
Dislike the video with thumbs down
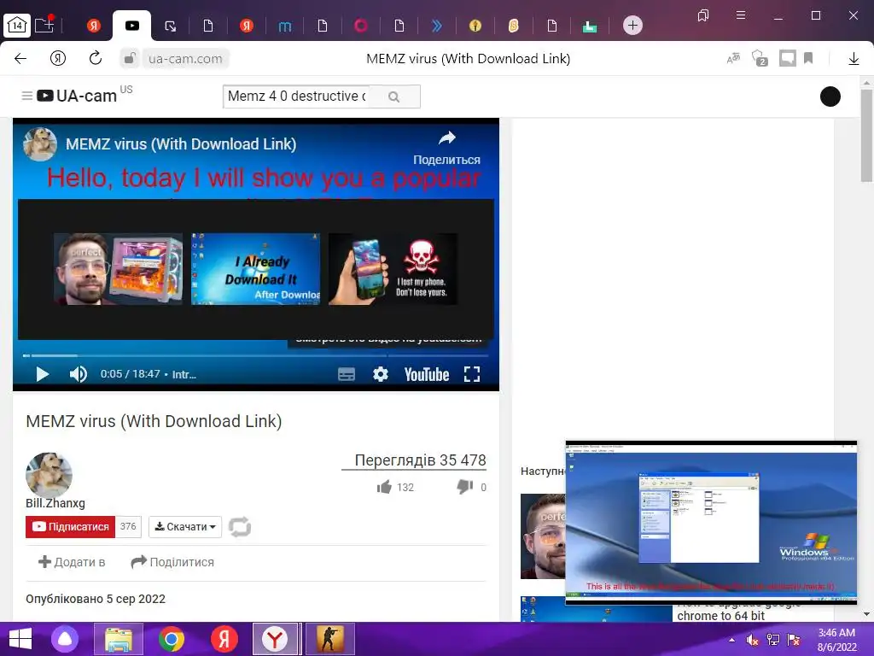pyautogui.click(x=465, y=487)
